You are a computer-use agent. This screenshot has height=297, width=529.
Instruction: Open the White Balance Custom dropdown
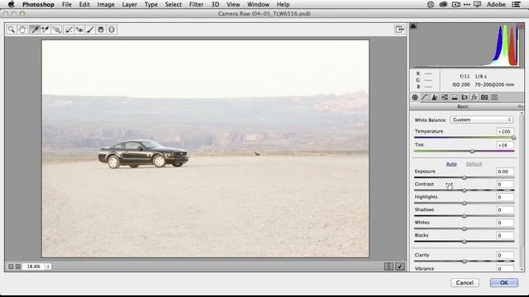(481, 120)
